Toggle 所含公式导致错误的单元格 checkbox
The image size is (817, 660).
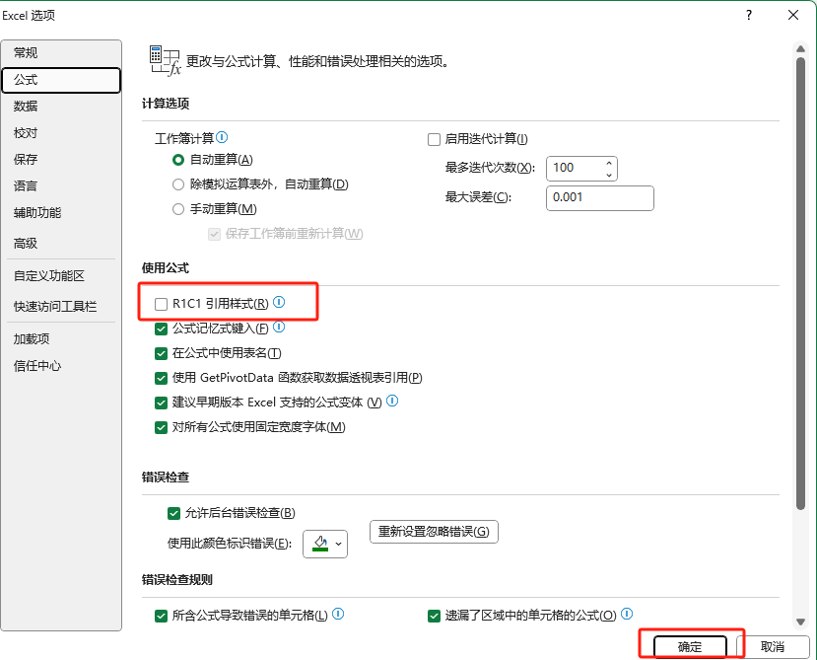161,617
